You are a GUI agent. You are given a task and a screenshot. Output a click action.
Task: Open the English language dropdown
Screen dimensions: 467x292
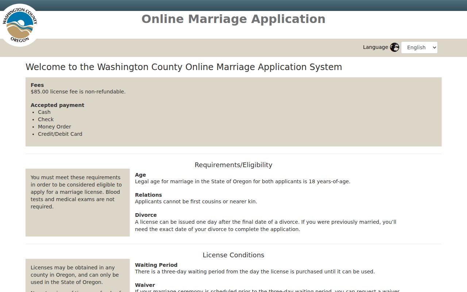click(x=419, y=47)
